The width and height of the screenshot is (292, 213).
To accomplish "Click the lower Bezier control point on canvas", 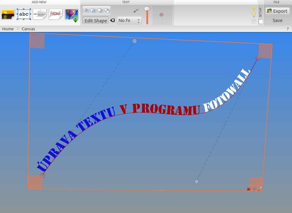I will [x=196, y=181].
